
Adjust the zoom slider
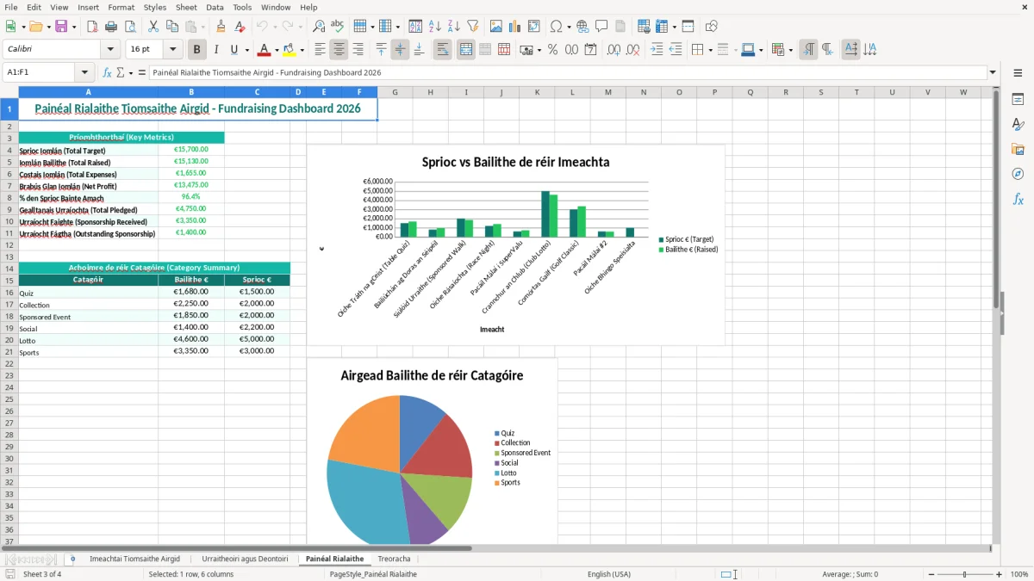click(x=963, y=574)
